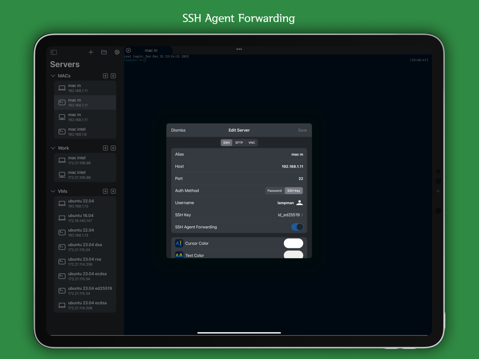
Task: Open ubuntu 22.04 terminal entry
Action: coord(85,232)
